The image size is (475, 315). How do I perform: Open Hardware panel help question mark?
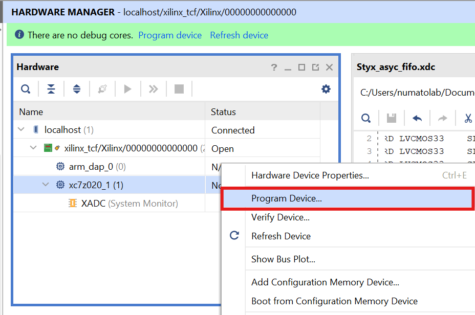(274, 67)
